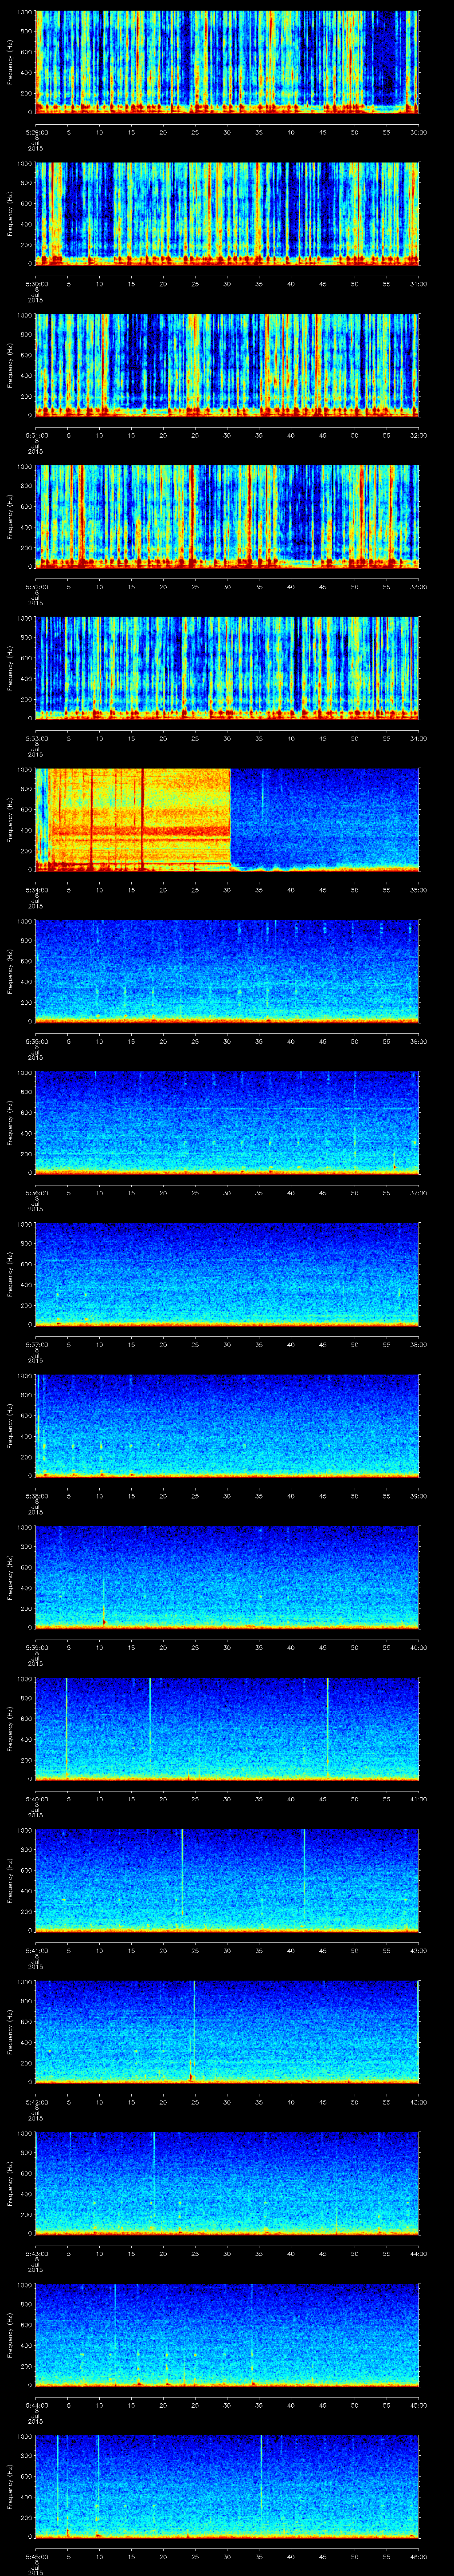Click the 5:40:00 label starting its spectrogram row
454x2576 pixels.
[36, 1799]
